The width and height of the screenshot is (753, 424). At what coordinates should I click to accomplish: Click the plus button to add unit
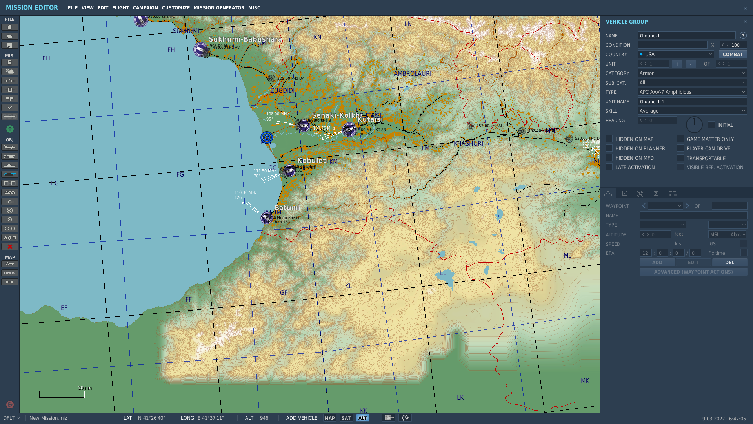(x=677, y=64)
